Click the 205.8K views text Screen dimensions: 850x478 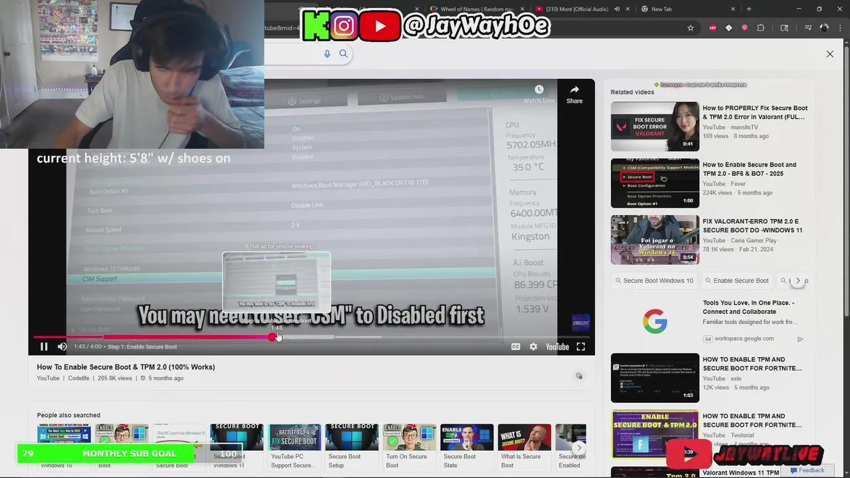115,378
